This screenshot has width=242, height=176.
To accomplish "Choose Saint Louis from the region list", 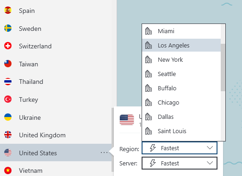I will point(181,131).
